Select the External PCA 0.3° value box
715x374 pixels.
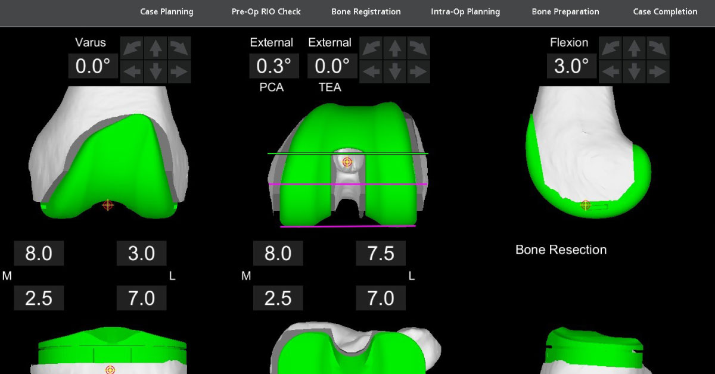[273, 66]
